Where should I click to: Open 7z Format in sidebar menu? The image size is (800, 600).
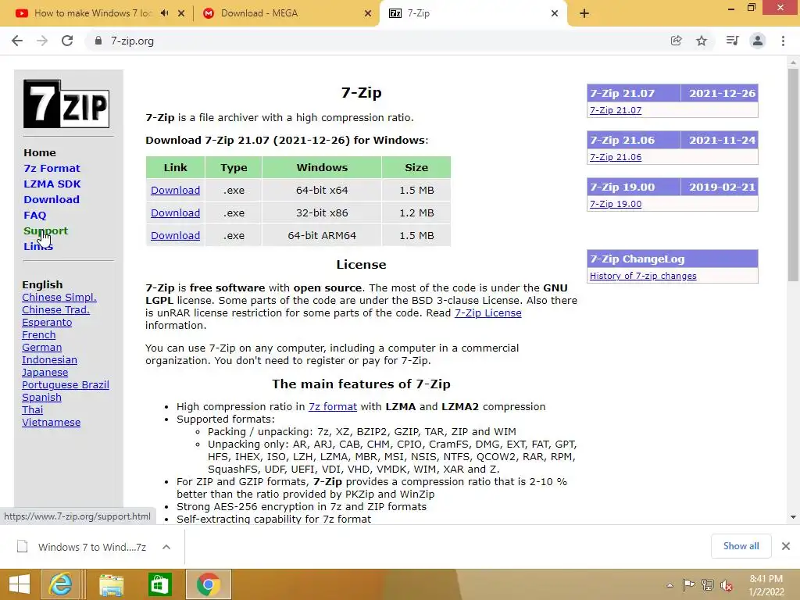[52, 169]
